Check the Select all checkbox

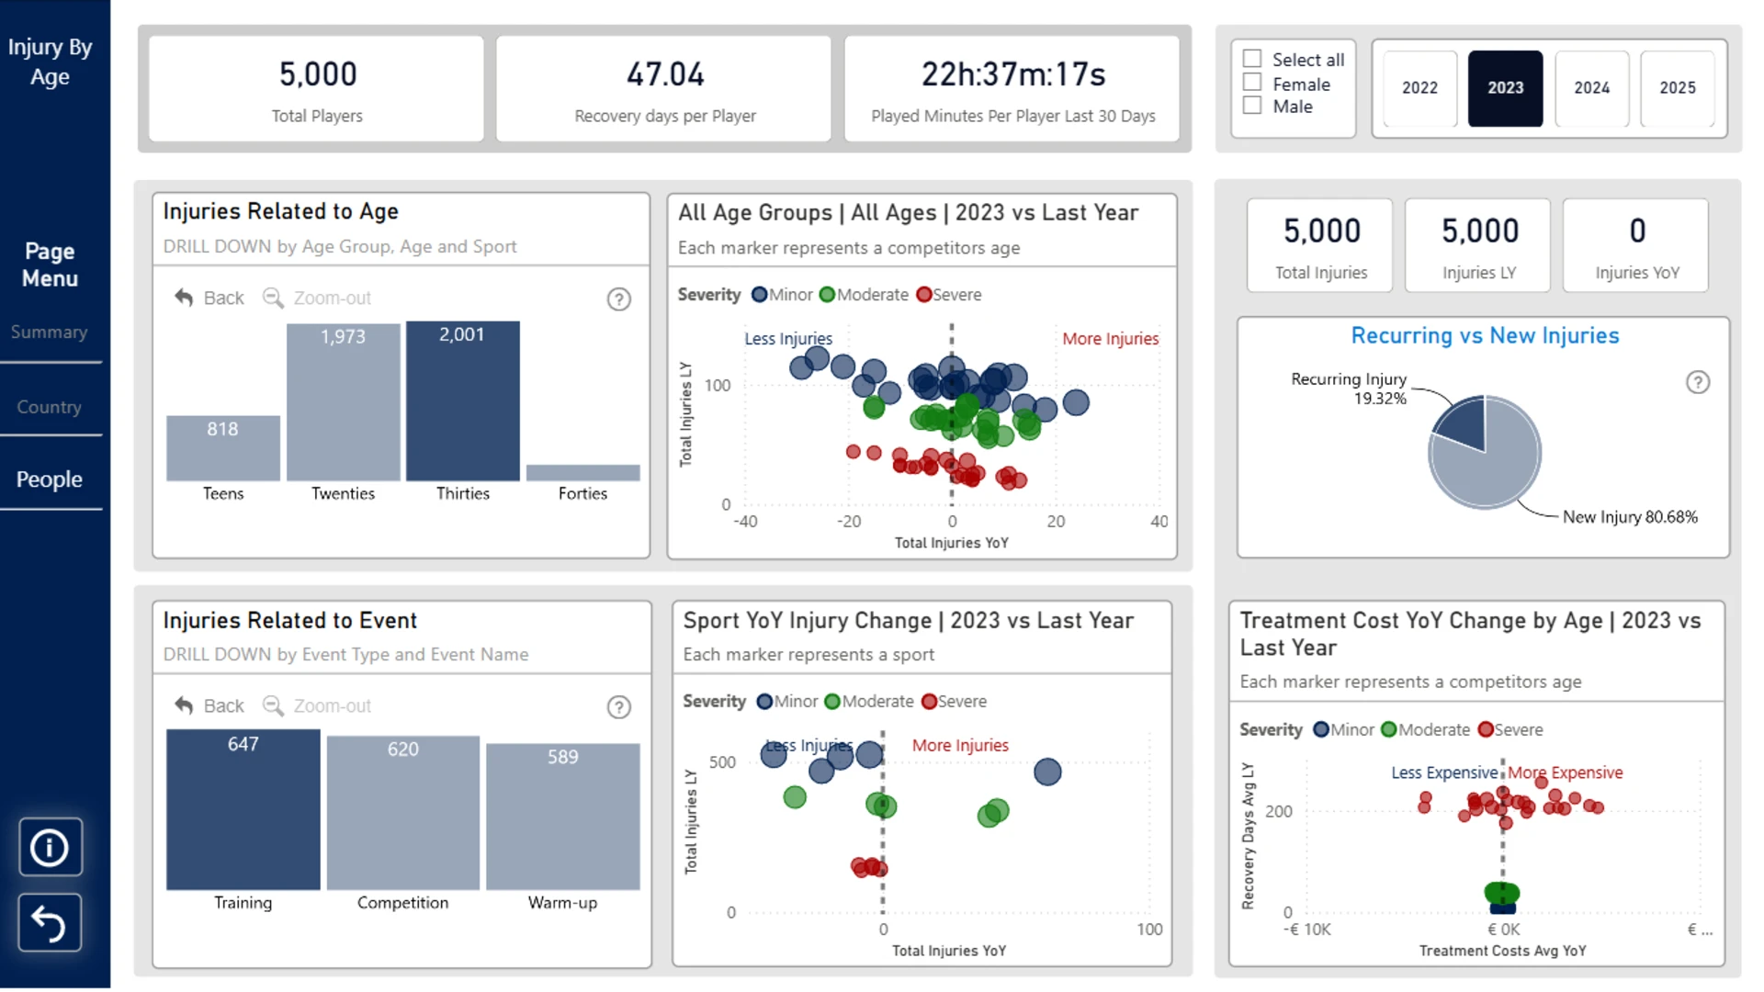pos(1252,59)
